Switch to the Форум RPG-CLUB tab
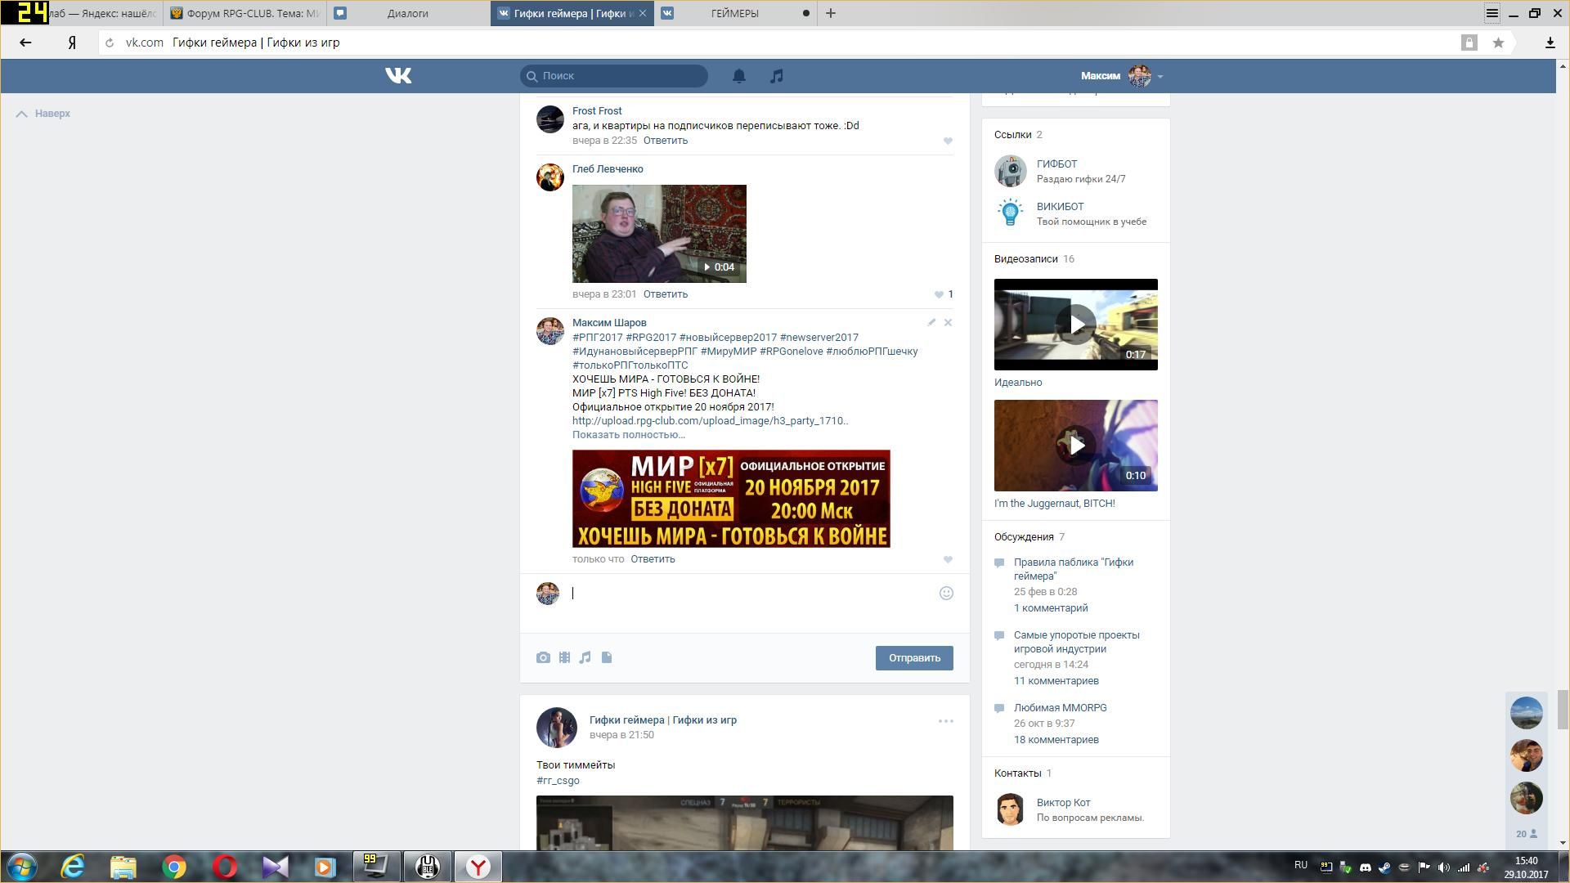This screenshot has width=1570, height=883. point(245,13)
